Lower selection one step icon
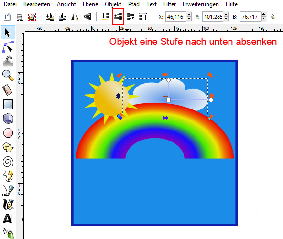283x239 pixels. (118, 17)
